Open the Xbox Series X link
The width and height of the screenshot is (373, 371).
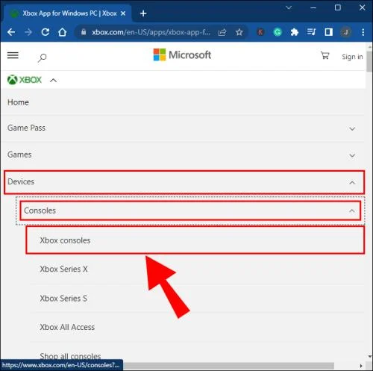pyautogui.click(x=63, y=269)
